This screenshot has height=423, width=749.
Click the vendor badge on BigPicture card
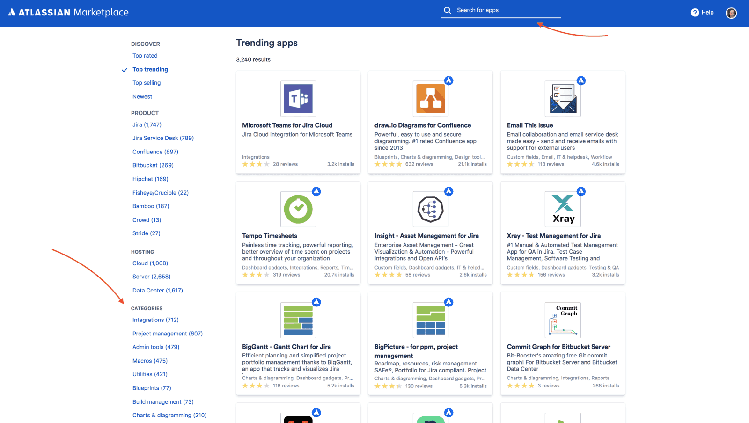[x=449, y=302]
